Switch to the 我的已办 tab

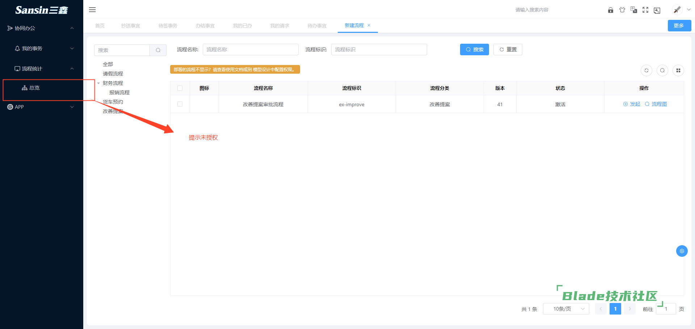click(x=243, y=26)
